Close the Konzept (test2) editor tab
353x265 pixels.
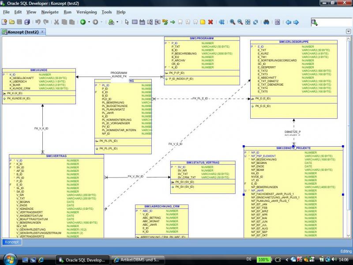[x=43, y=32]
